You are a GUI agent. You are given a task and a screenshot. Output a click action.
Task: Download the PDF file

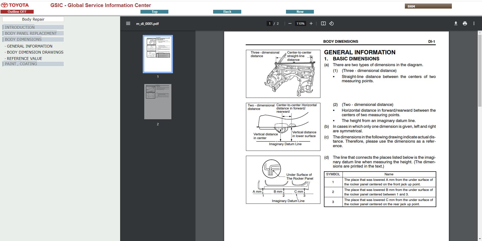456,23
